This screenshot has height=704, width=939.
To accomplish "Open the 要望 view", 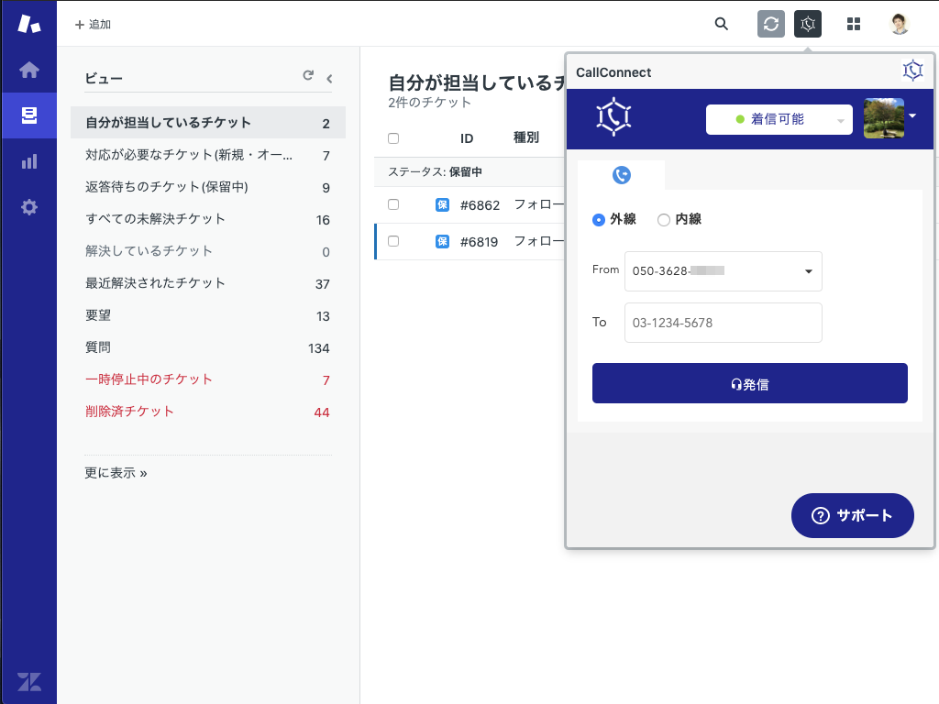I will [98, 315].
